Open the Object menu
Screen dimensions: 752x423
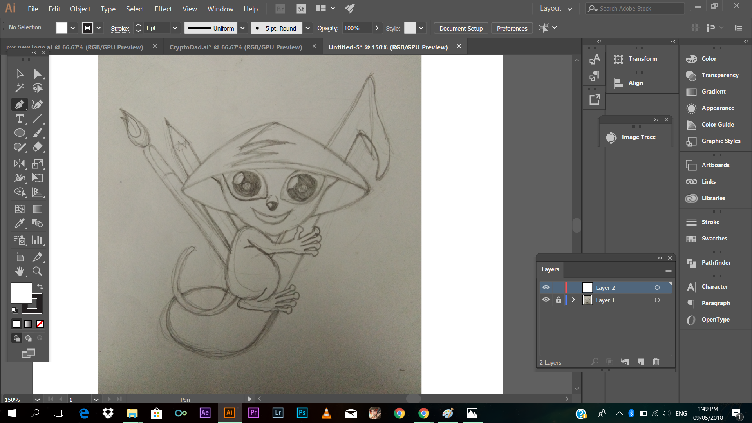coord(80,9)
